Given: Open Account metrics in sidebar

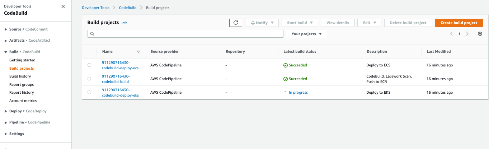Looking at the screenshot, I should 23,101.
